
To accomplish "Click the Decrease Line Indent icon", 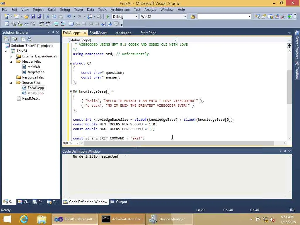I will (x=41, y=24).
